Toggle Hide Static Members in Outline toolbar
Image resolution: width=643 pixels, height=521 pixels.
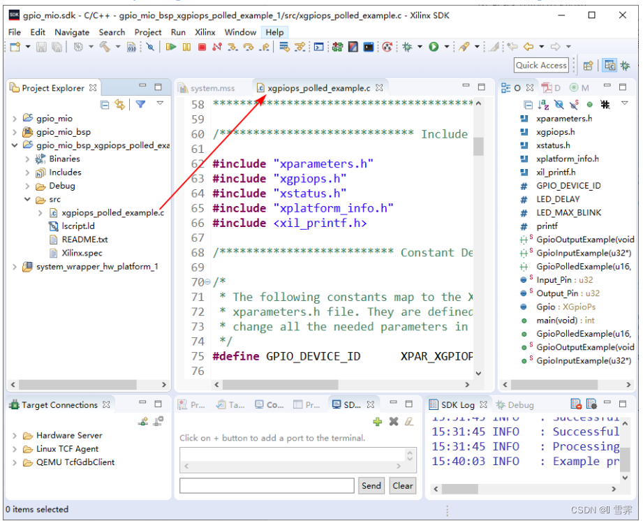pyautogui.click(x=574, y=105)
